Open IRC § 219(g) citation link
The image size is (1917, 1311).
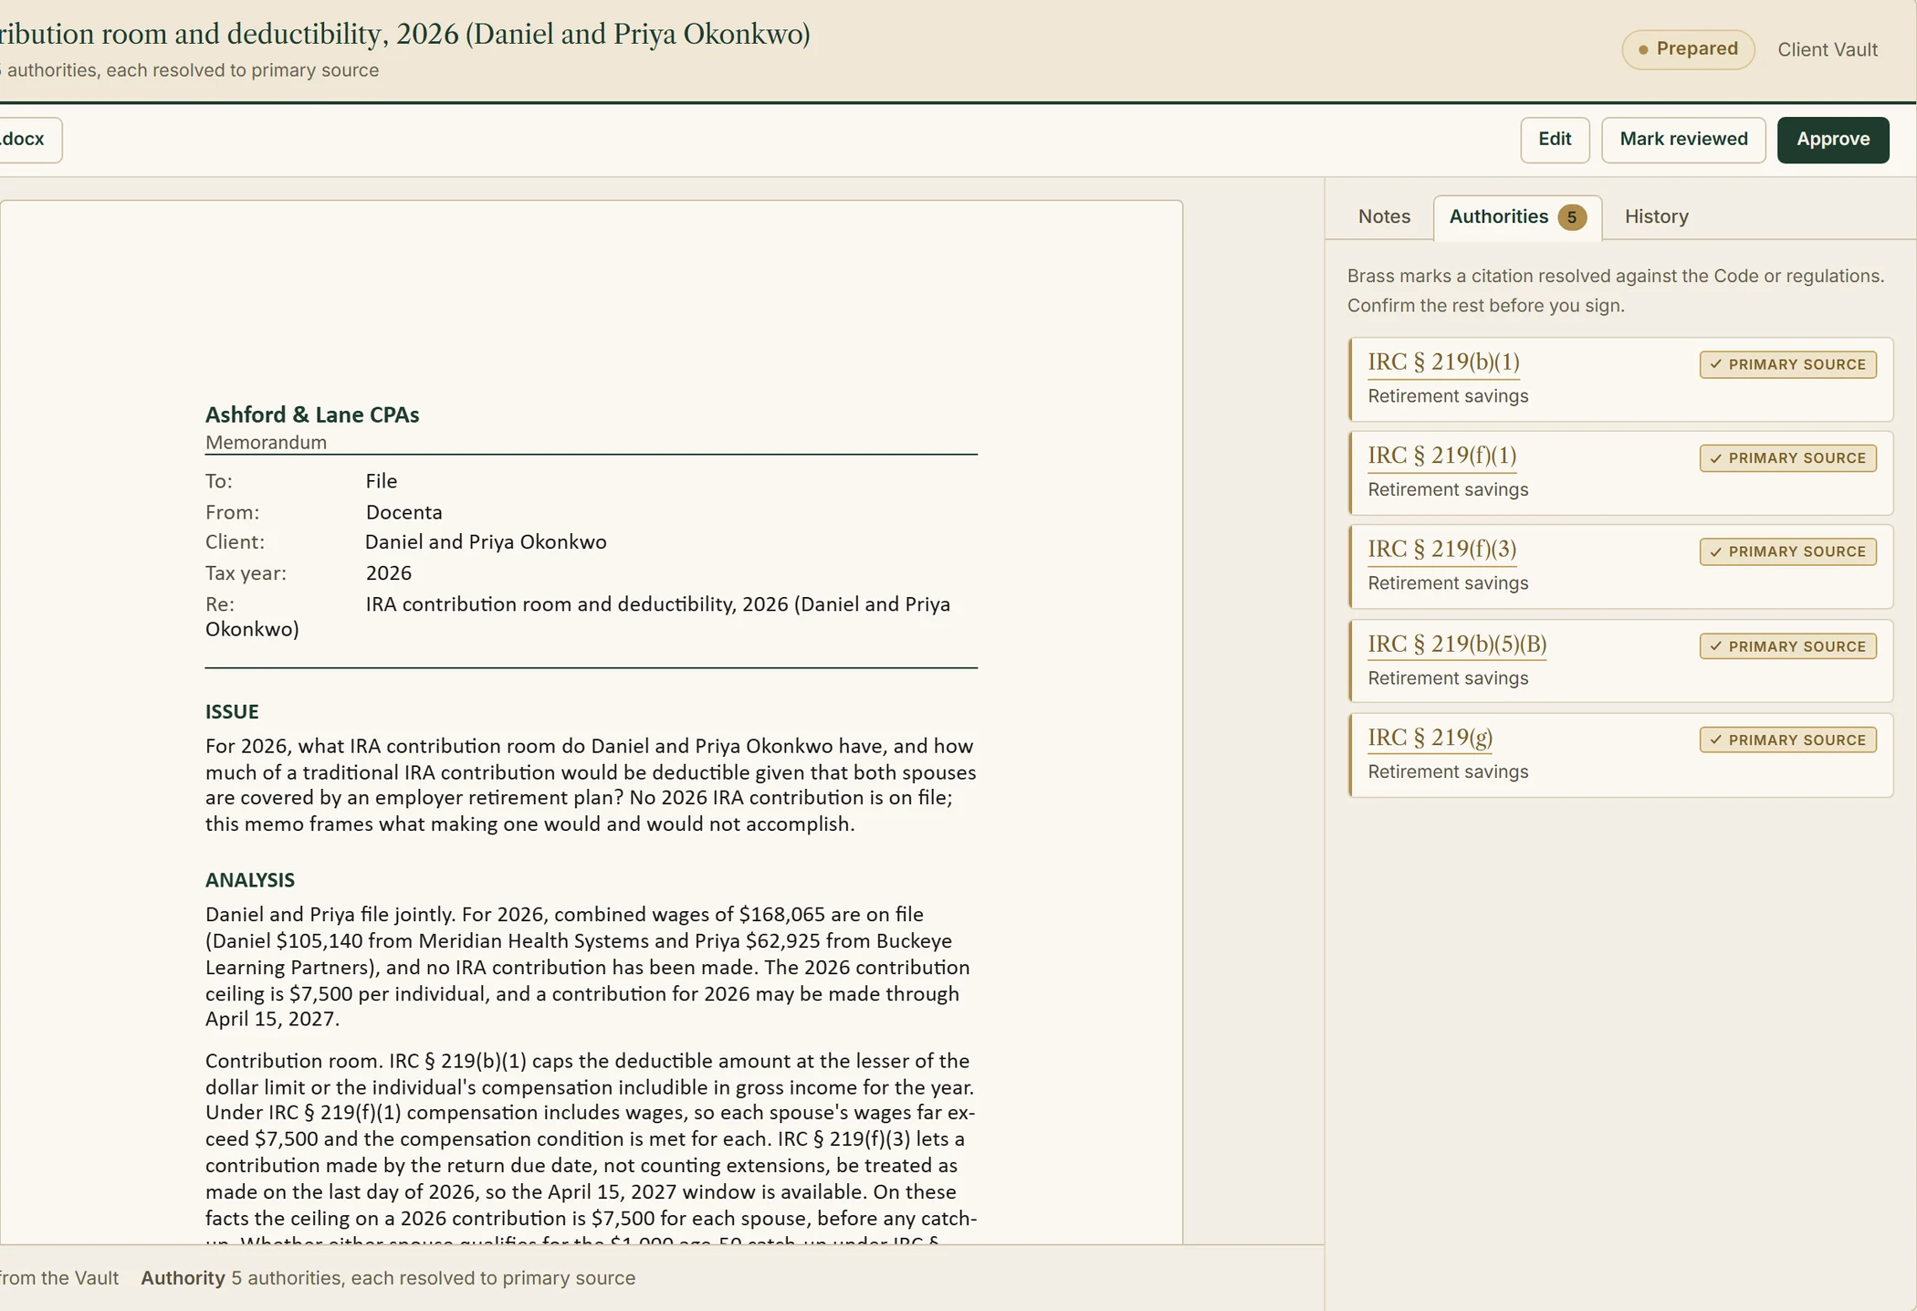tap(1430, 738)
